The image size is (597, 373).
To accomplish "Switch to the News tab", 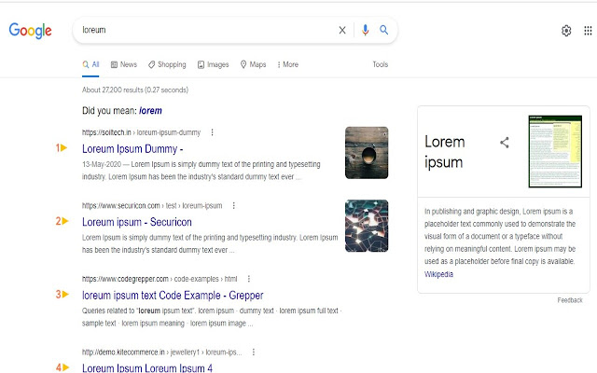I will [124, 64].
